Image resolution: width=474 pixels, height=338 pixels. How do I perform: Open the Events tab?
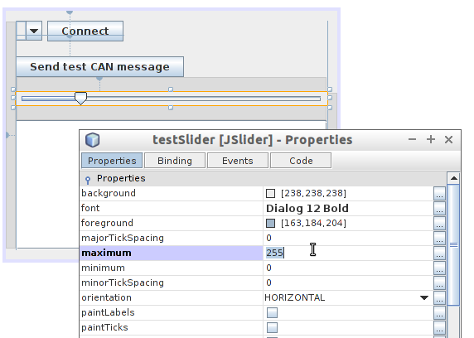pos(238,161)
